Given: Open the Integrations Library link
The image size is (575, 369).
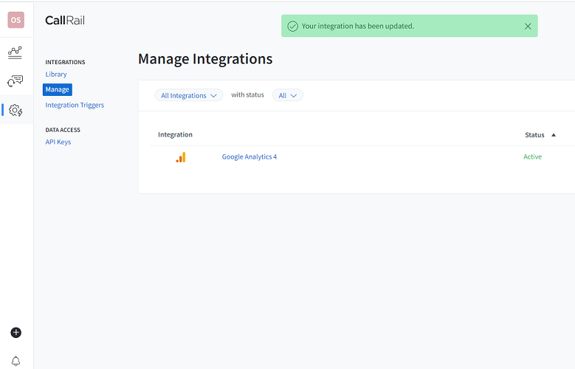Looking at the screenshot, I should (x=56, y=74).
